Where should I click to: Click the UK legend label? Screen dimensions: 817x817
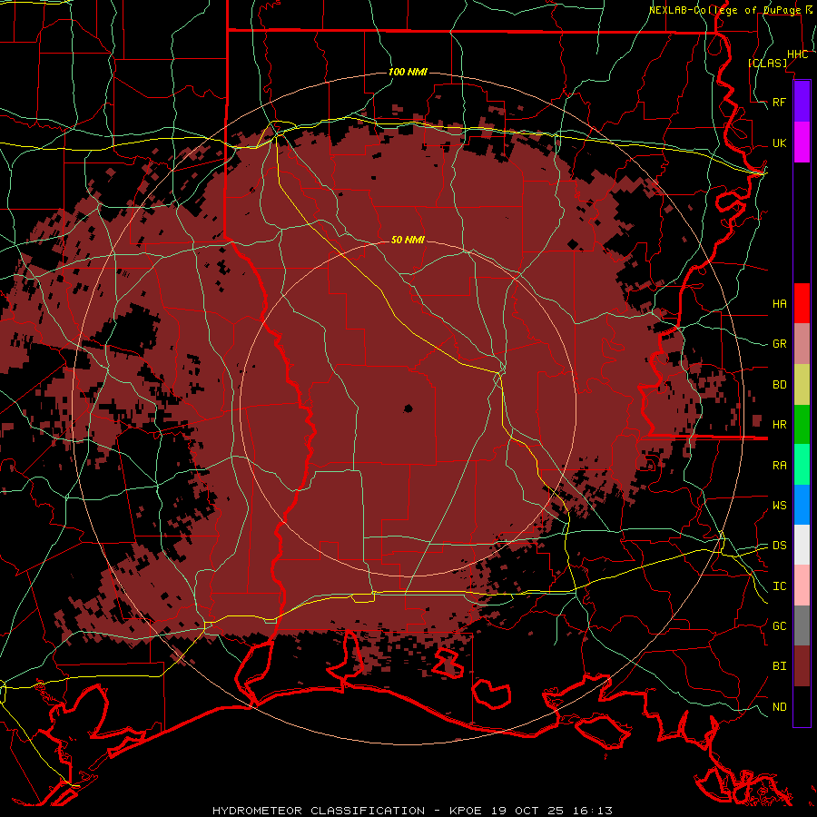tap(779, 143)
